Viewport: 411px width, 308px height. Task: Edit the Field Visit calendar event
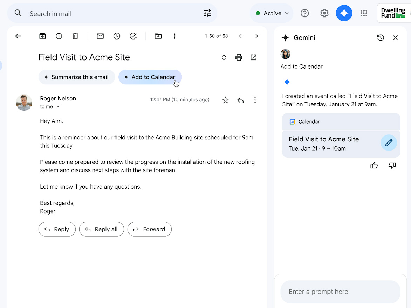point(389,143)
